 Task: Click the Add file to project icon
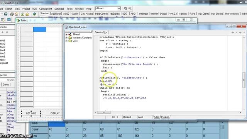click(x=22, y=14)
